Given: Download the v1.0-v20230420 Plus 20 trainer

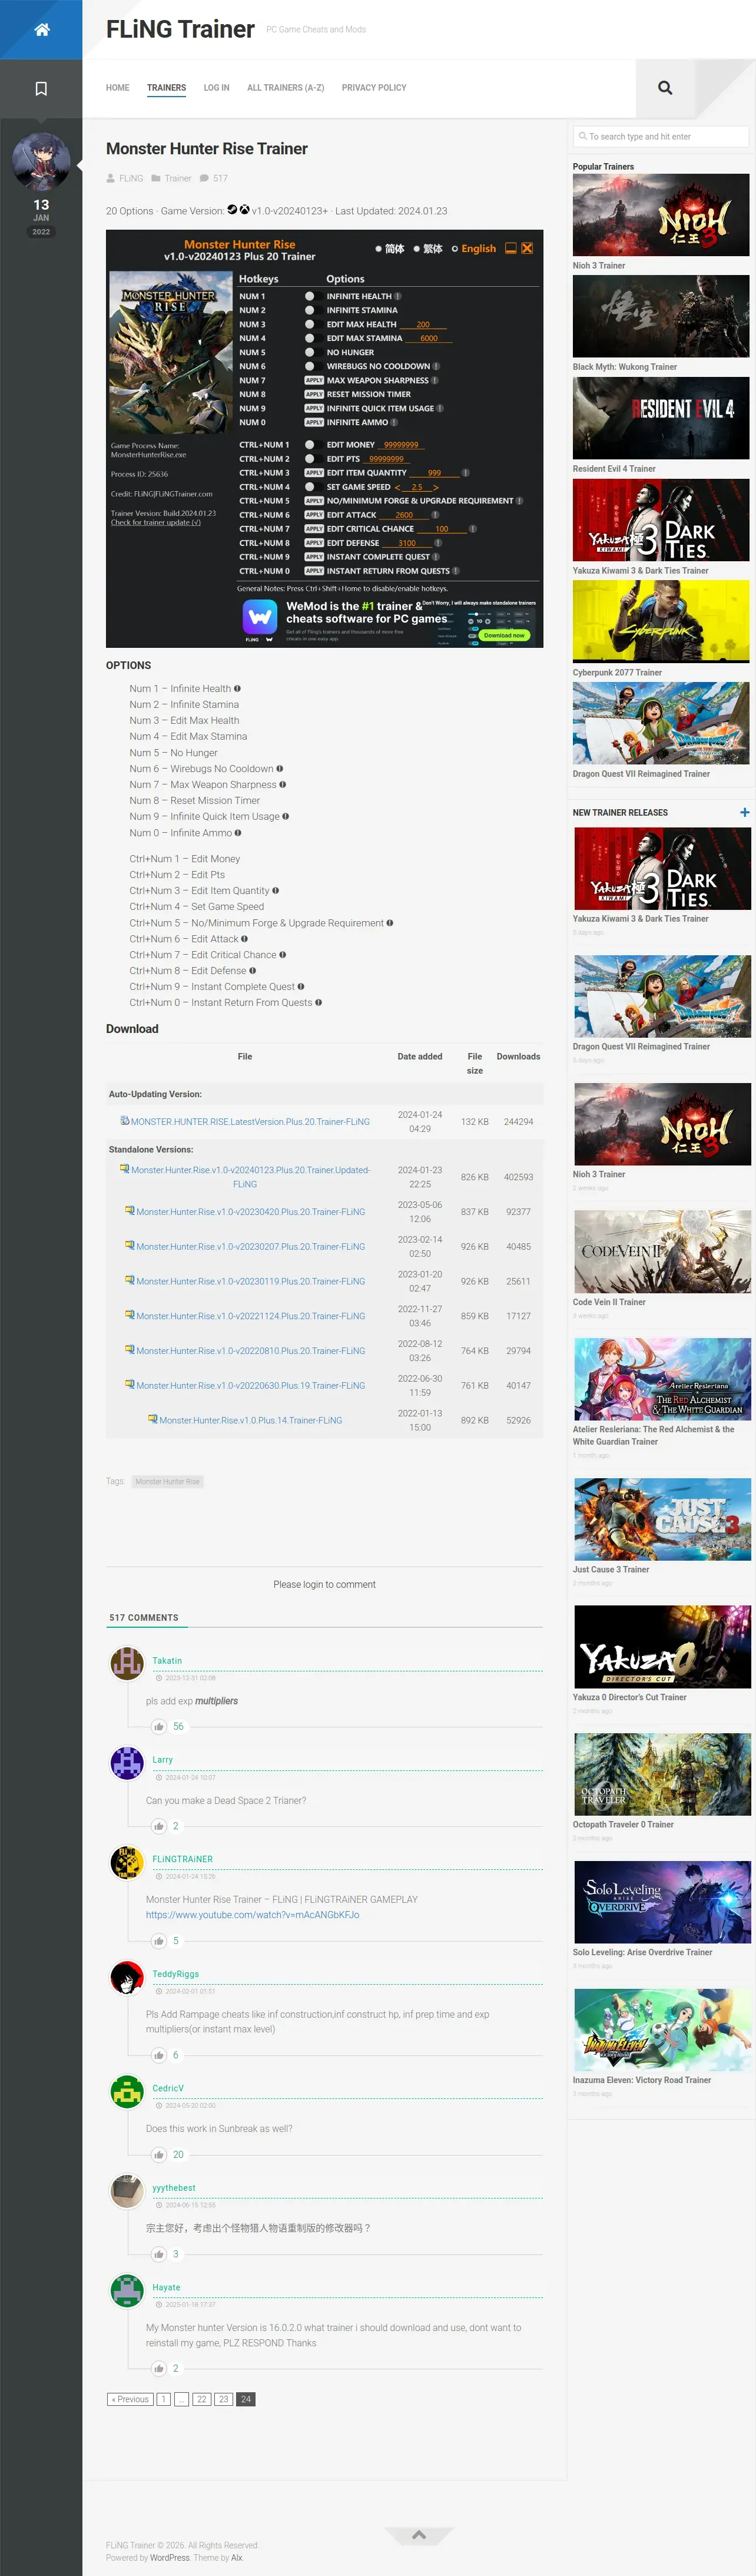Looking at the screenshot, I should [x=250, y=1212].
